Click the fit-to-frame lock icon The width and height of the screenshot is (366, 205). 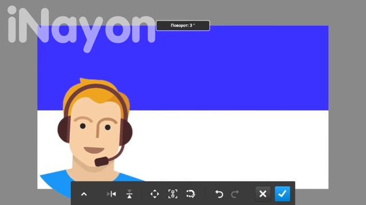pyautogui.click(x=173, y=194)
